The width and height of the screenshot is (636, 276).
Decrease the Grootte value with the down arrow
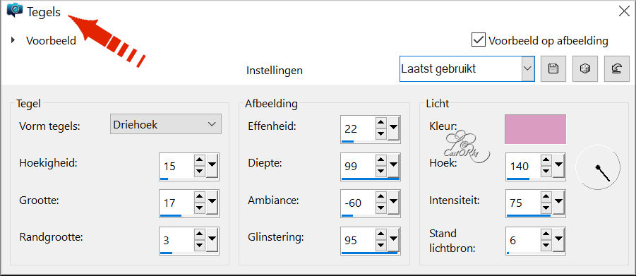(199, 209)
